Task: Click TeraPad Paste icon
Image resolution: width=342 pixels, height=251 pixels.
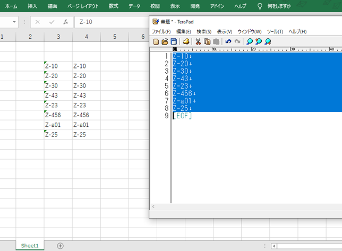Action: click(x=216, y=41)
